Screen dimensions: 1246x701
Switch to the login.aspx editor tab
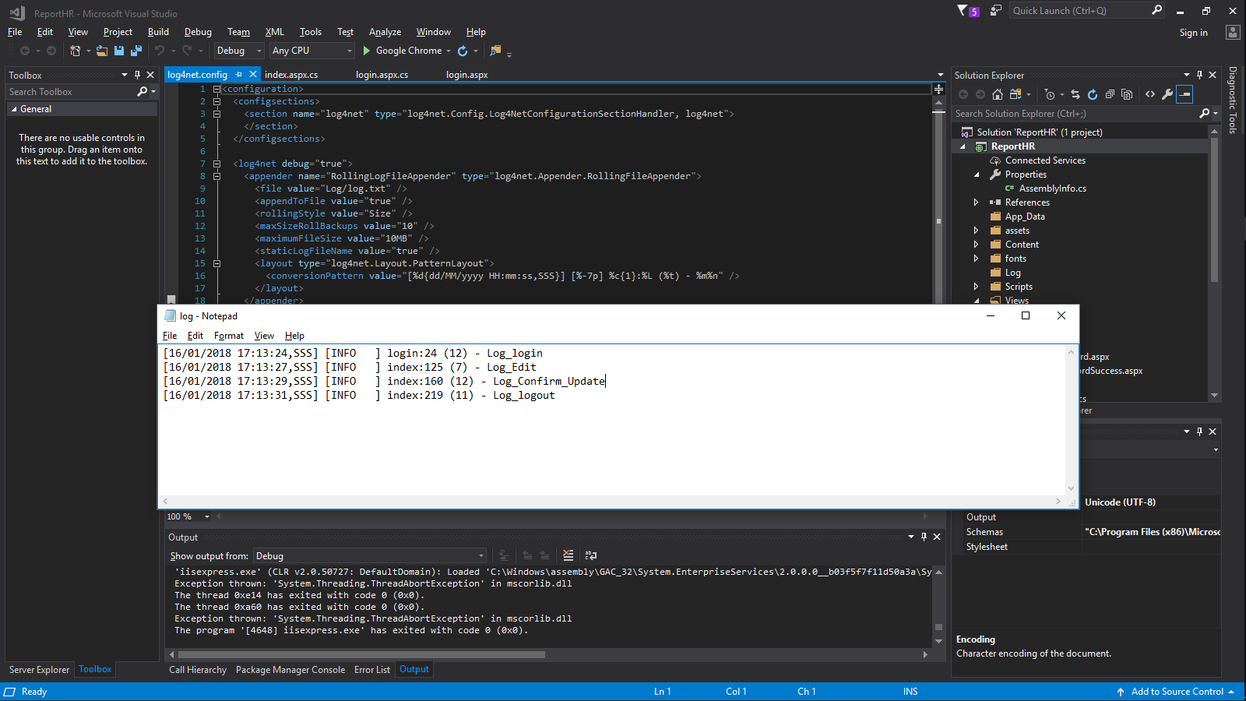pos(466,75)
